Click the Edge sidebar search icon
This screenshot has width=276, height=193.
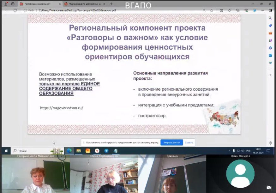tap(270, 18)
